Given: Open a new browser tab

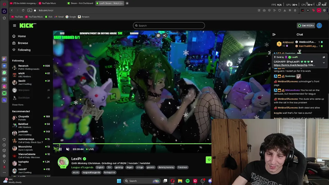Looking at the screenshot, I should pos(127,3).
